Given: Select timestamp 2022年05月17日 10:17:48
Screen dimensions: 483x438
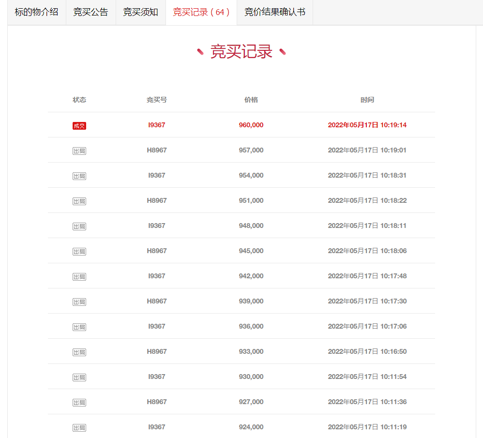Looking at the screenshot, I should point(367,276).
